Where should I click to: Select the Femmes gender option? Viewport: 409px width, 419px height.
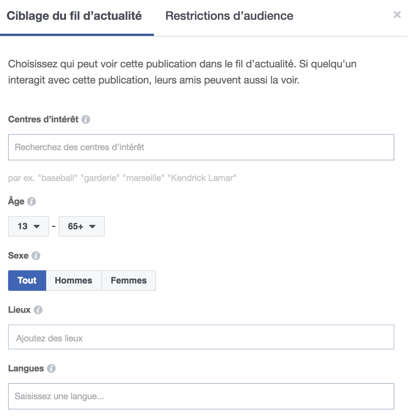tap(129, 281)
